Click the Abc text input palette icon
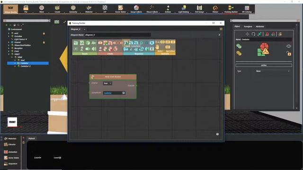The width and height of the screenshot is (303, 170). coord(94,43)
